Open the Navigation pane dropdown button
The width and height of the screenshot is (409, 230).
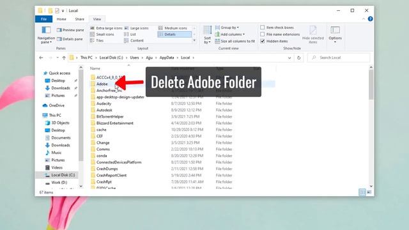[46, 34]
